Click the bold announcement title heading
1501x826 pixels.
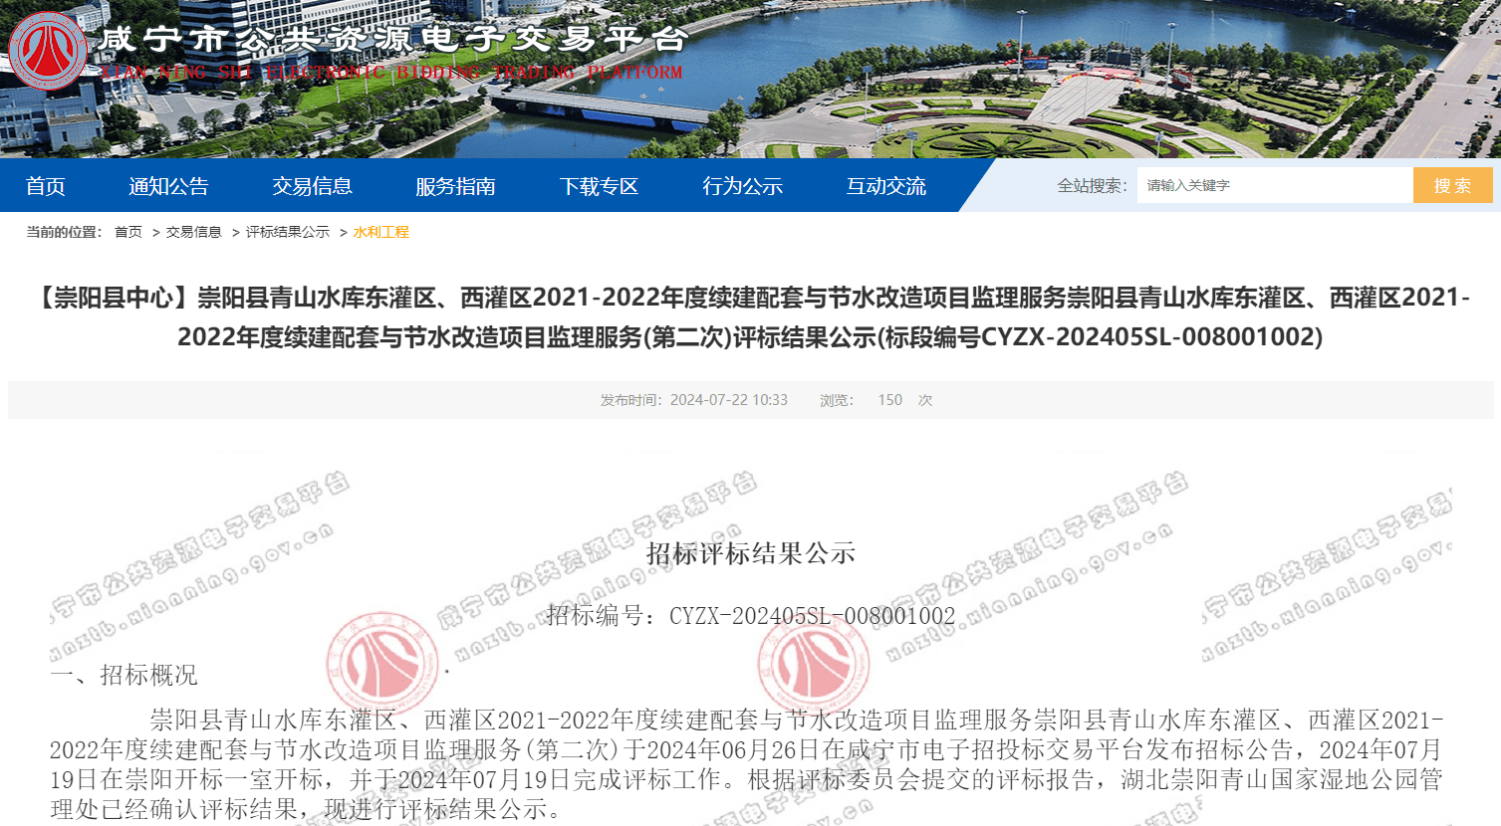(750, 317)
